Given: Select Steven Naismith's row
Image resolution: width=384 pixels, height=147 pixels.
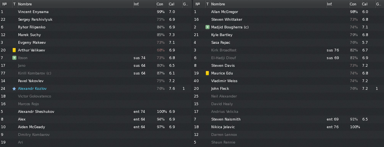Looking at the screenshot, I should (289, 119).
